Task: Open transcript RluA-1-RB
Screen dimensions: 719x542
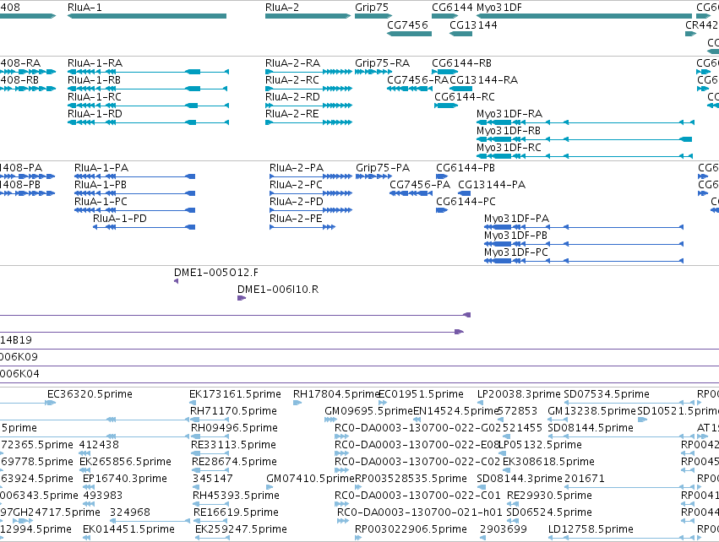Action: click(x=94, y=79)
